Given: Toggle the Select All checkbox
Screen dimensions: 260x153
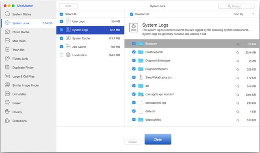Looking at the screenshot, I should click(x=61, y=14).
